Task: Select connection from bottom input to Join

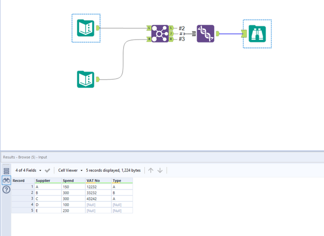Action: click(123, 60)
